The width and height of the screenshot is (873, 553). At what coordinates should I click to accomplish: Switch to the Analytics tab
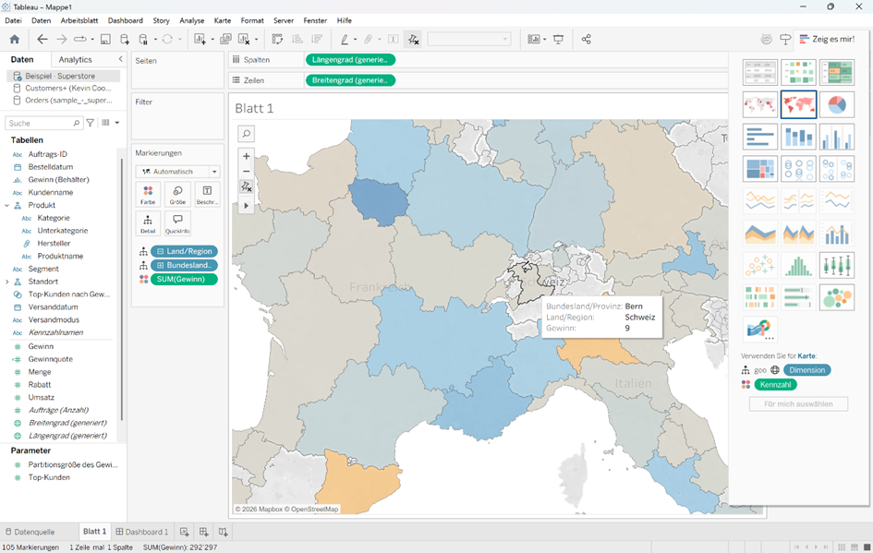point(76,59)
